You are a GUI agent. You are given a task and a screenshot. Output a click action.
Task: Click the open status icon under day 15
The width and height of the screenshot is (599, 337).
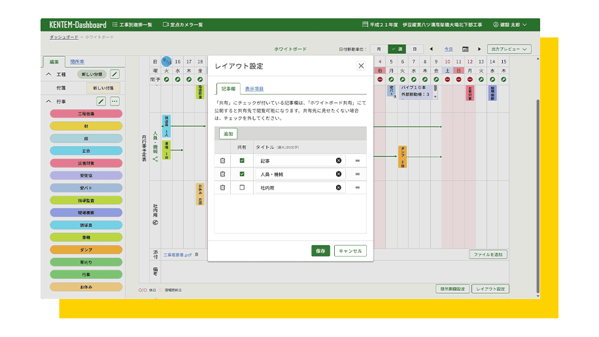coord(504,79)
